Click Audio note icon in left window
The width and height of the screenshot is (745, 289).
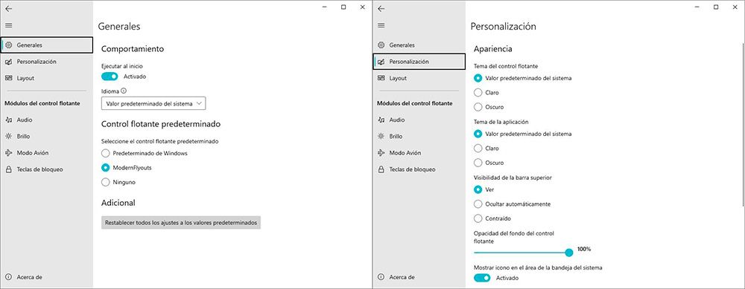tap(8, 120)
